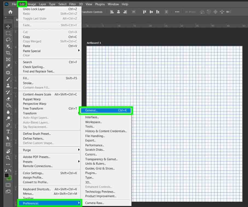Select the Rectangular Marquee tool

(8, 33)
